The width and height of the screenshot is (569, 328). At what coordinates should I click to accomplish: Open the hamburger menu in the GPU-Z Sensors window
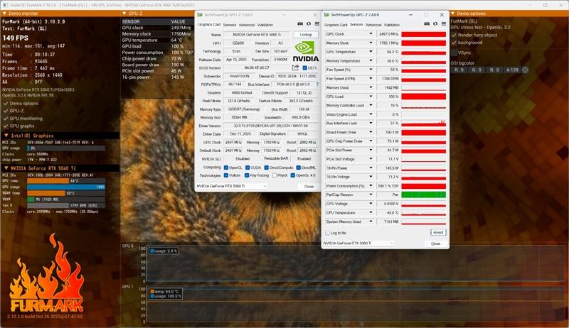click(443, 24)
